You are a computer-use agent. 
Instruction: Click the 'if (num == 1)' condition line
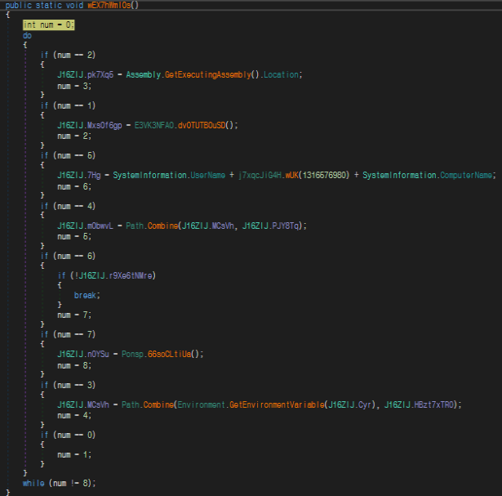[x=68, y=105]
